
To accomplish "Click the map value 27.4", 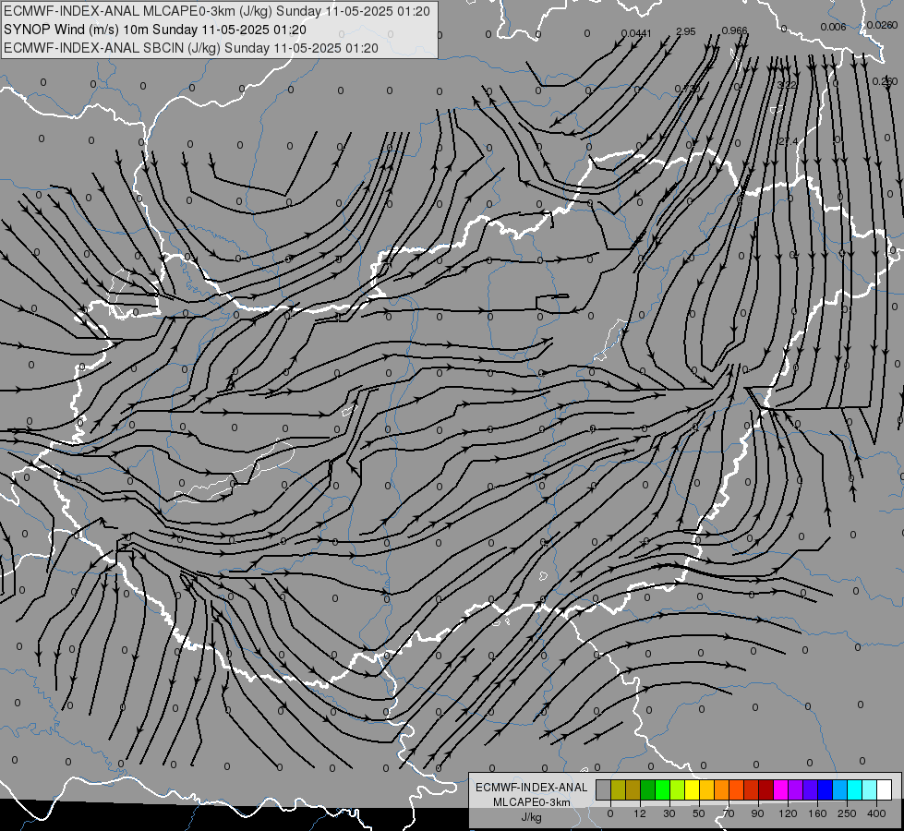I will (789, 141).
